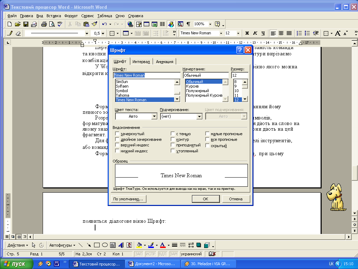This screenshot has width=358, height=269.
Task: Toggle the контур outline checkbox
Action: point(173,139)
